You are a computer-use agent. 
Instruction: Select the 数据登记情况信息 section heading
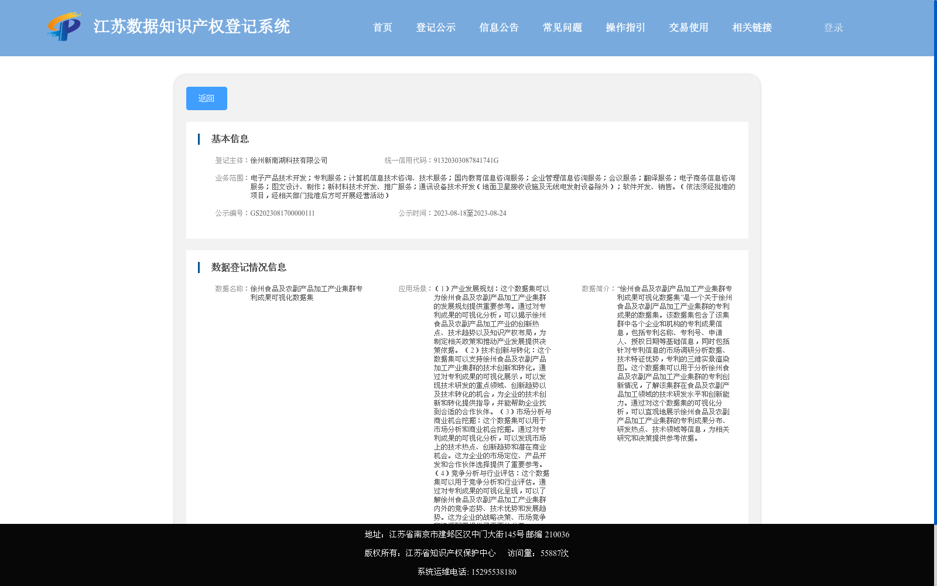[x=249, y=267]
